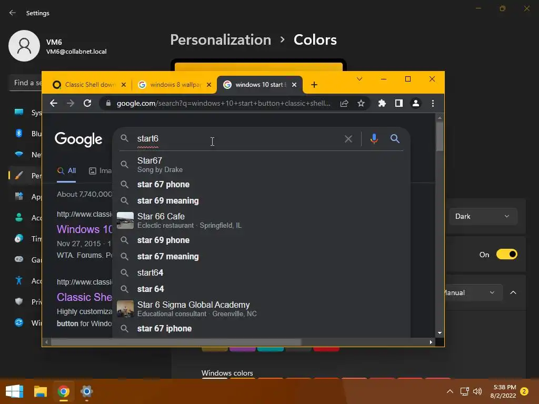Select the windows 10 start tab

point(259,85)
